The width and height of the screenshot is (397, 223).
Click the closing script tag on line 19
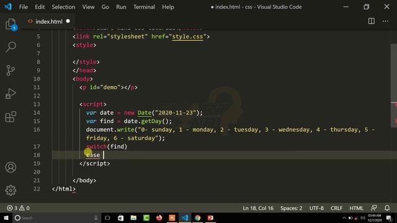(95, 164)
